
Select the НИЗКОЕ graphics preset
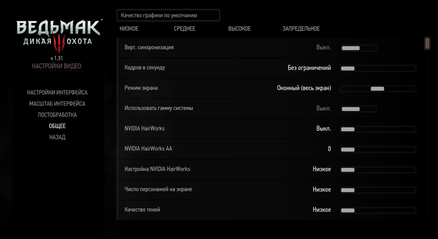(129, 28)
